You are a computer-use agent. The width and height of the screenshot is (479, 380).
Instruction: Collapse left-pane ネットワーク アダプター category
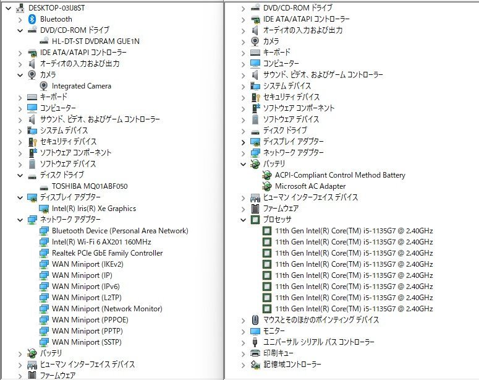pyautogui.click(x=20, y=220)
